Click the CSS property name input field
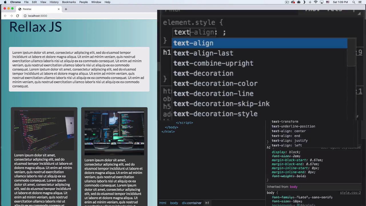This screenshot has height=206, width=366. [x=194, y=32]
